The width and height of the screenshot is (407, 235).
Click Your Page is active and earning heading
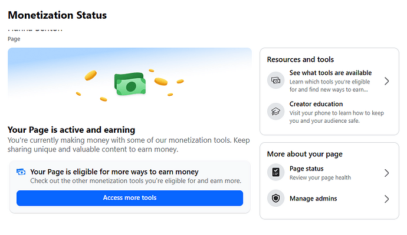click(x=71, y=130)
